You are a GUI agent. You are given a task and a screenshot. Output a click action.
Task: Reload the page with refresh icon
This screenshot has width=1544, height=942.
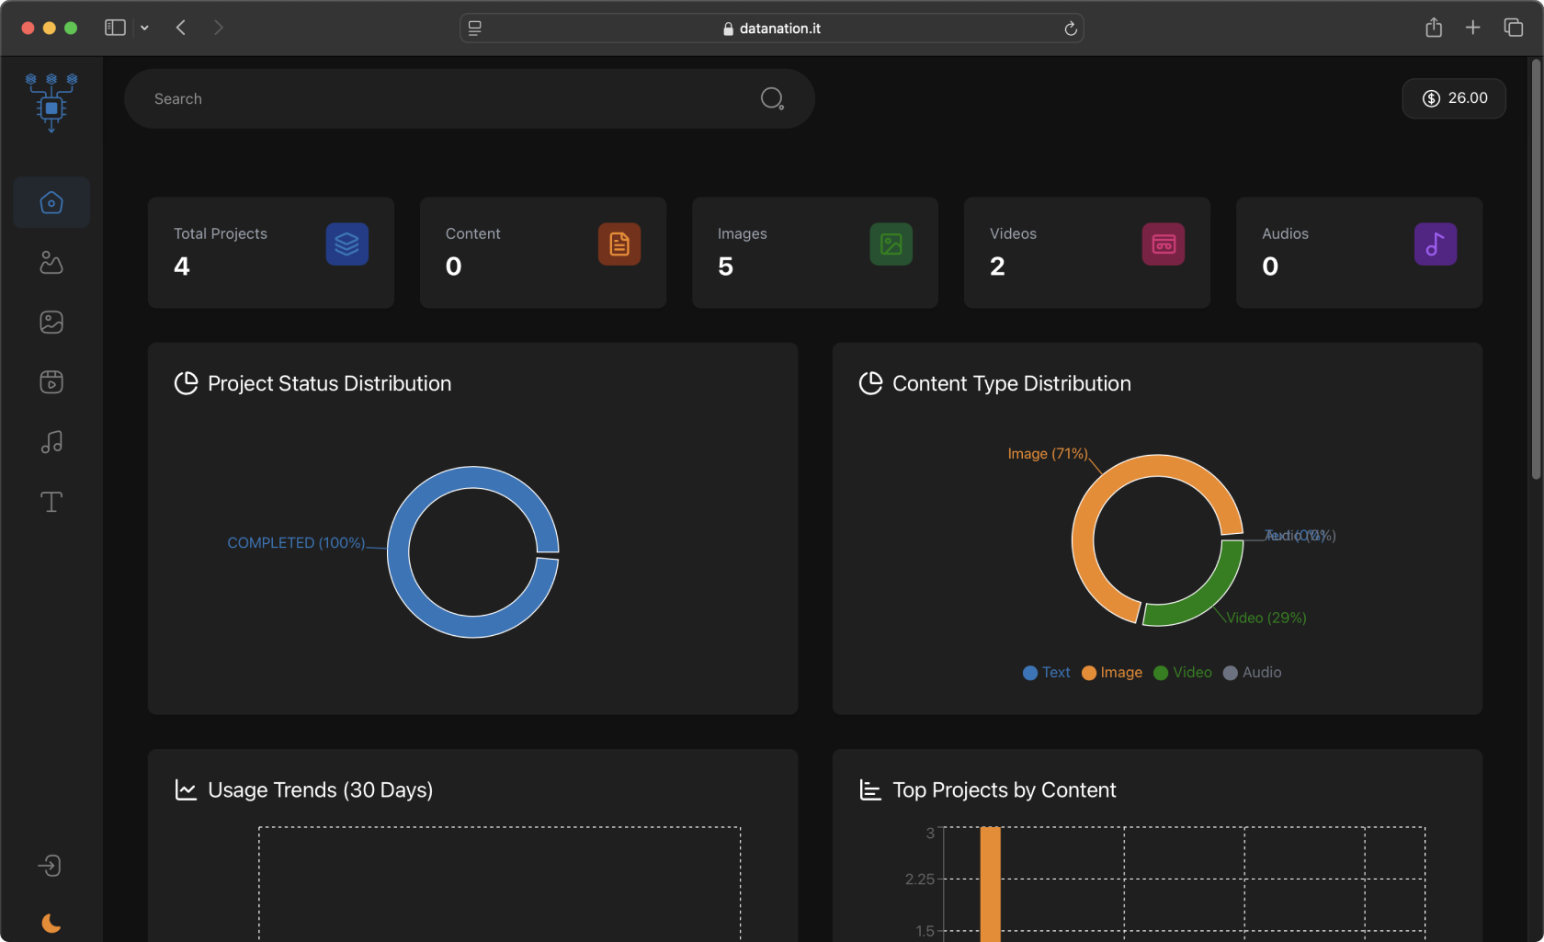point(1071,28)
